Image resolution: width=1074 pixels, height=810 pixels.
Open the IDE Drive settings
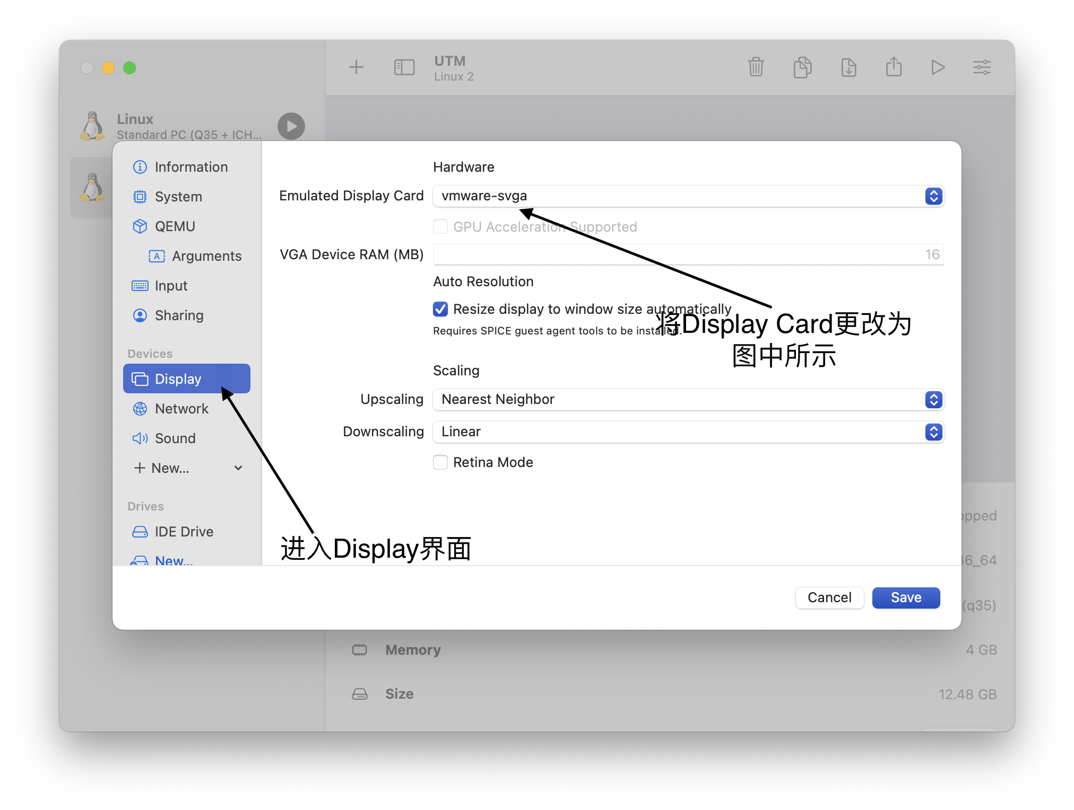click(x=187, y=532)
